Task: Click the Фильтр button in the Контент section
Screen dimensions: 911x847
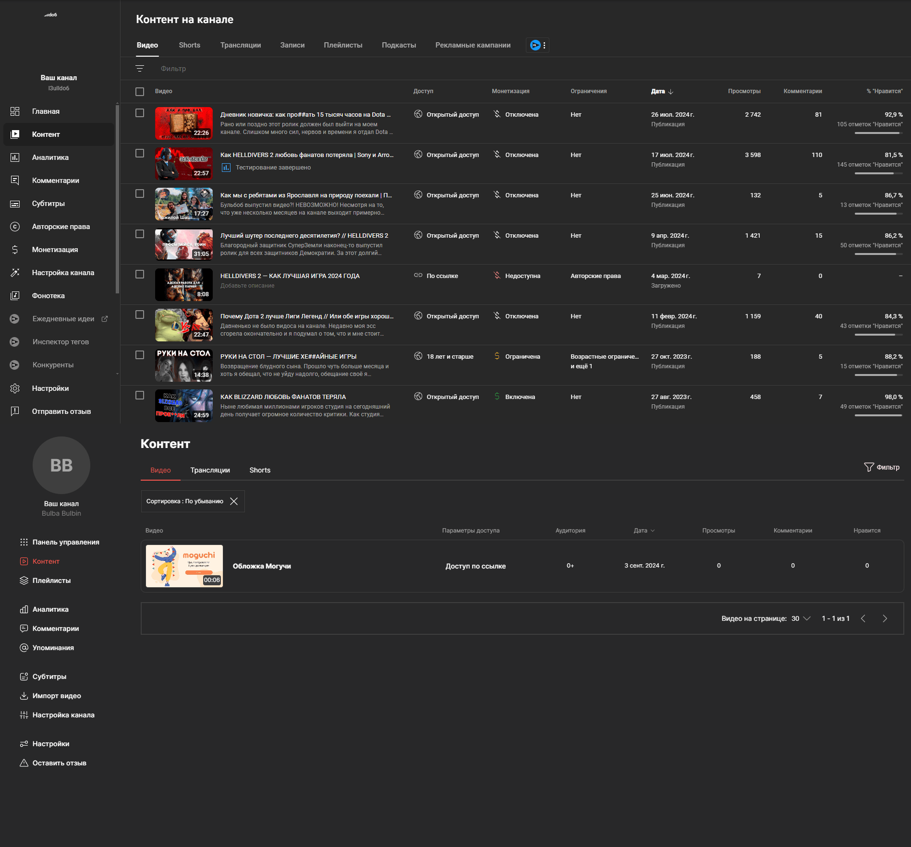Action: point(882,467)
